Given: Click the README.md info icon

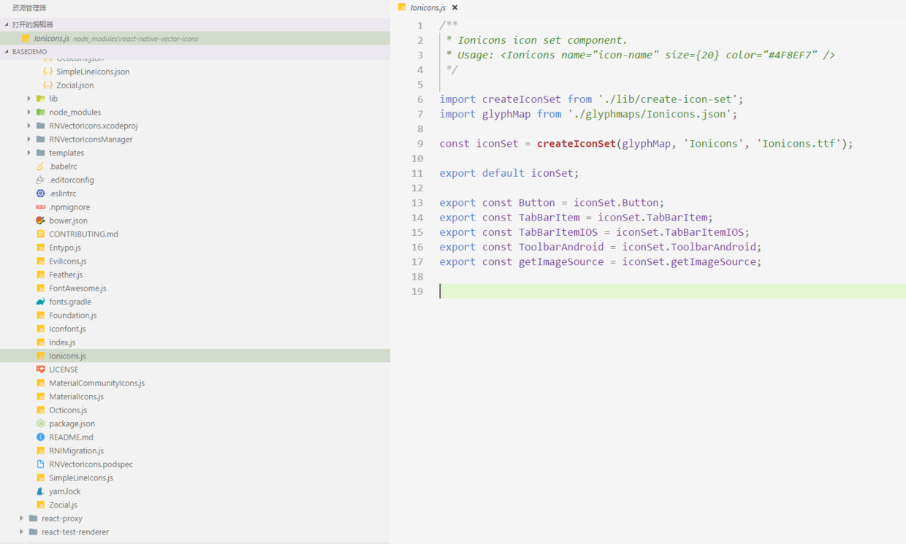Looking at the screenshot, I should click(41, 437).
